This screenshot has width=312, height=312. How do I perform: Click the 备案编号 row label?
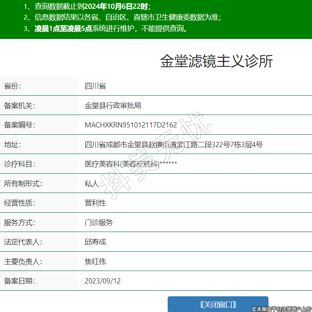pyautogui.click(x=20, y=125)
